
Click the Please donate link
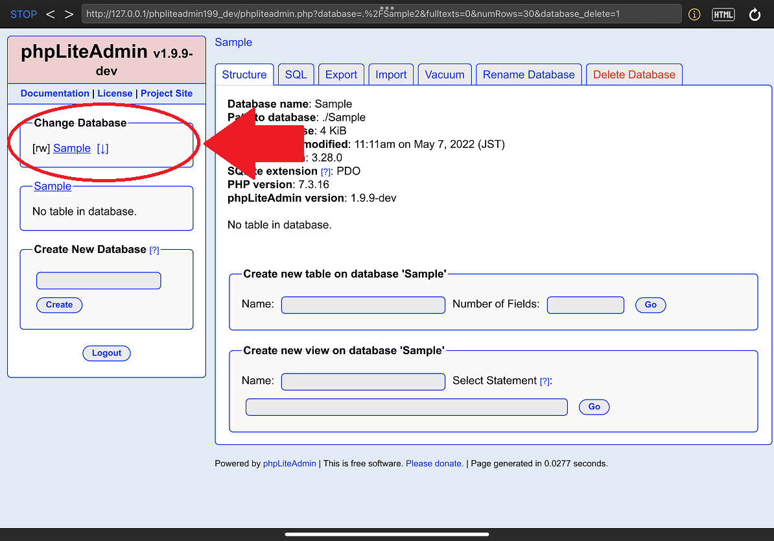pos(434,463)
